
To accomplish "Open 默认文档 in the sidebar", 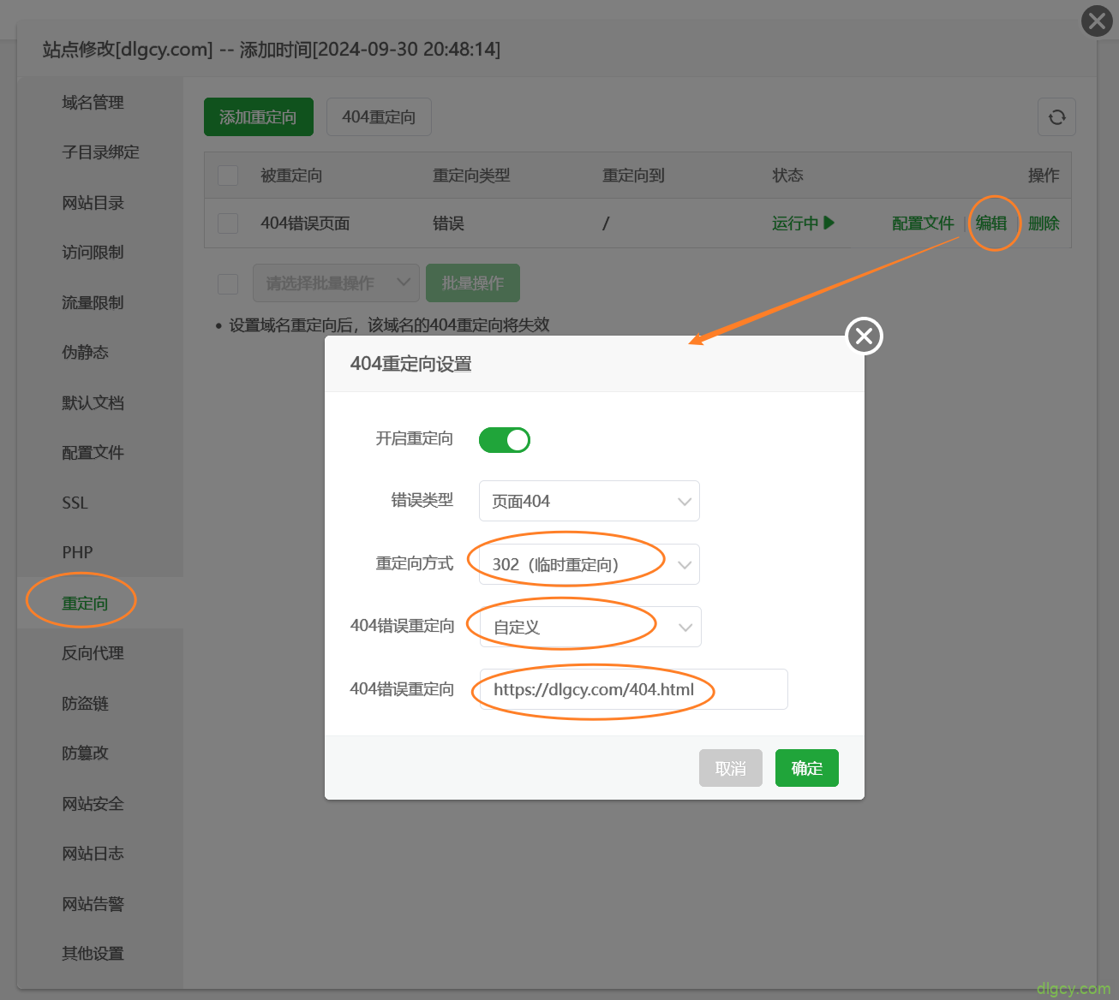I will click(x=93, y=403).
